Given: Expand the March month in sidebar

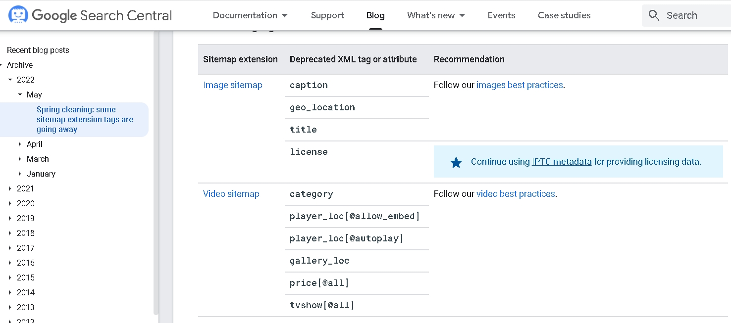Looking at the screenshot, I should [20, 159].
